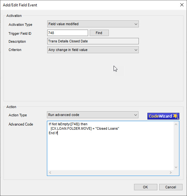Viewport: 187px width, 196px height.
Task: Place cursor on the CX.LOAN.FOLDER.MOVE code line
Action: pos(85,128)
